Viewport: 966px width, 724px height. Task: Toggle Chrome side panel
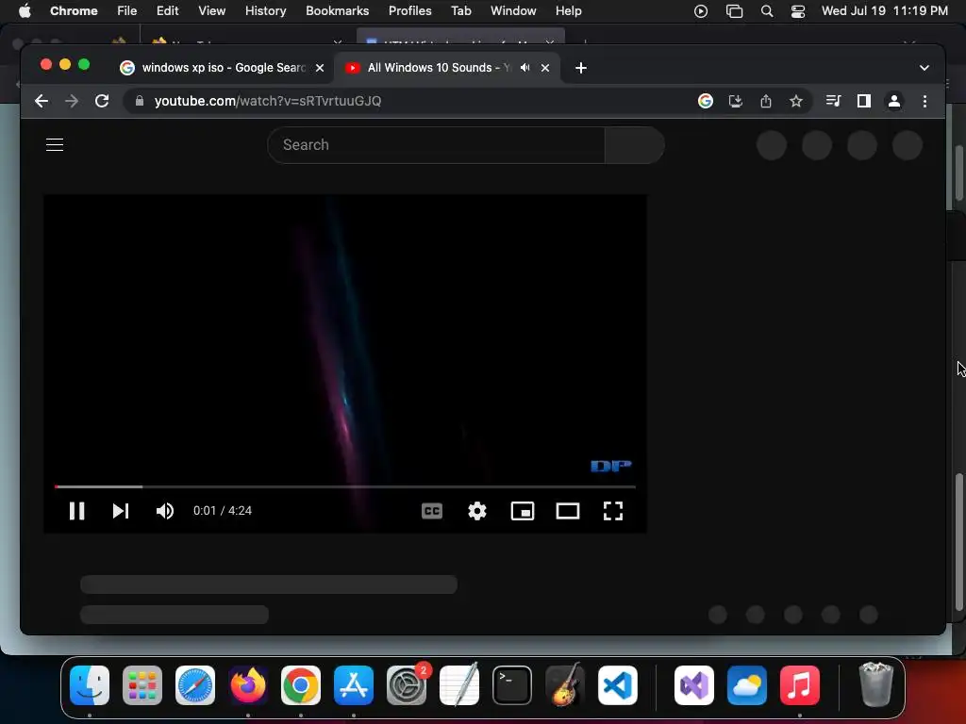[864, 101]
